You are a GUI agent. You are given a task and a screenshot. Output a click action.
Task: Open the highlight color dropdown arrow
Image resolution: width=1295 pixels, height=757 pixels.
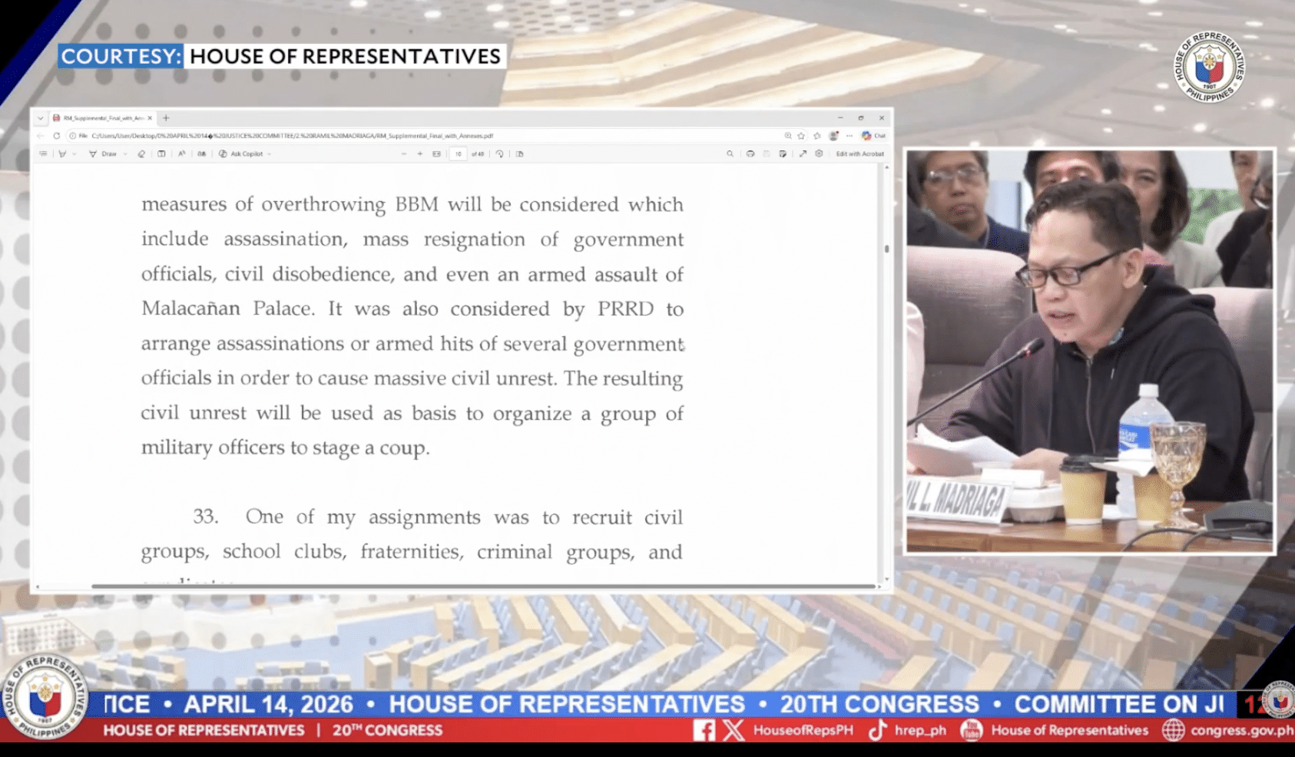click(74, 154)
